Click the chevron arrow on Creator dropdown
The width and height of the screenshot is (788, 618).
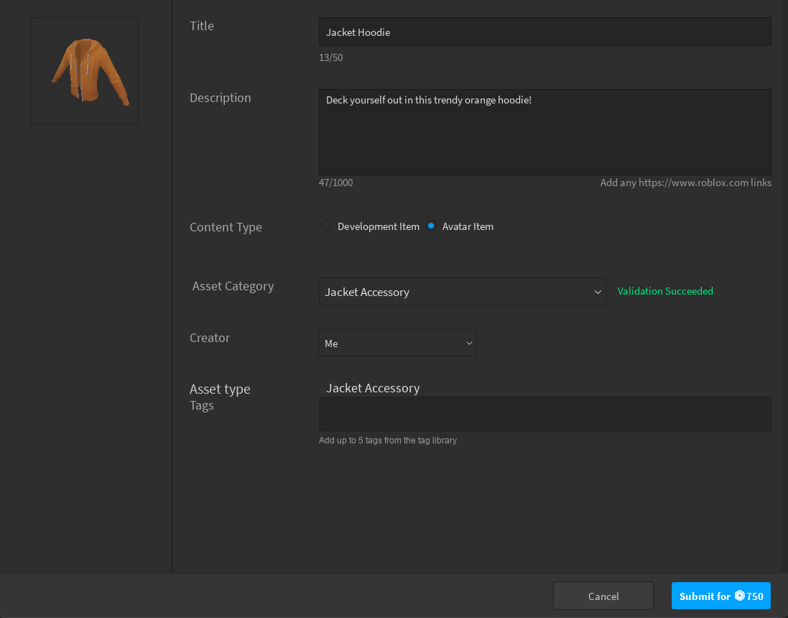tap(469, 343)
